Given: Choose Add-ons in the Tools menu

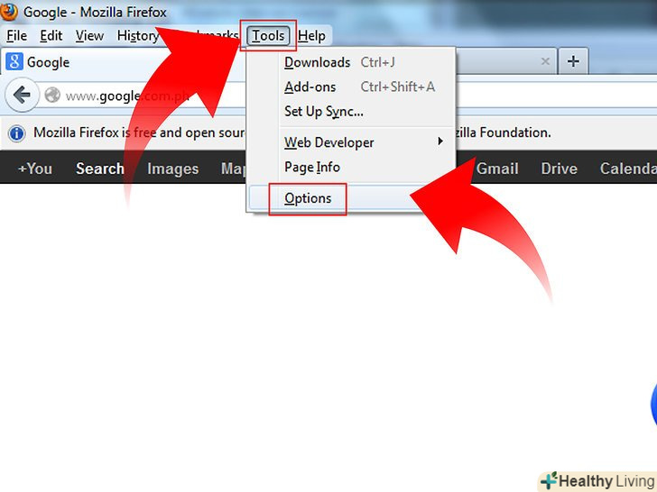Looking at the screenshot, I should 351,87.
